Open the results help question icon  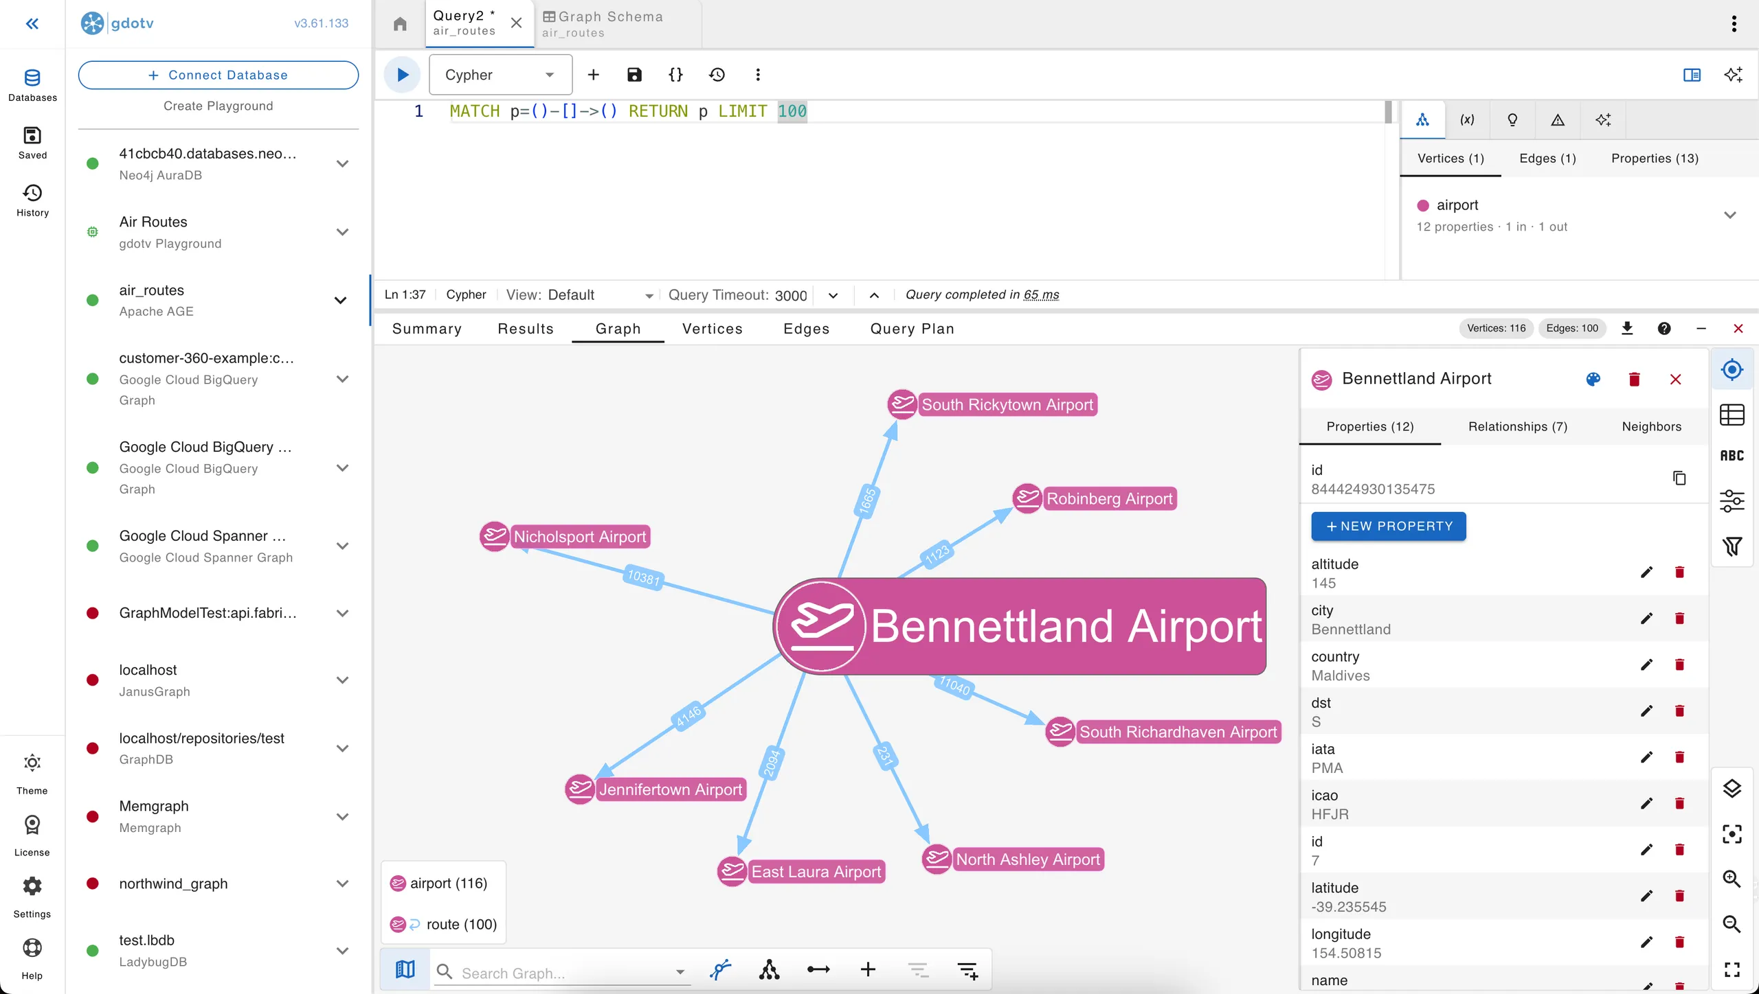click(1664, 329)
